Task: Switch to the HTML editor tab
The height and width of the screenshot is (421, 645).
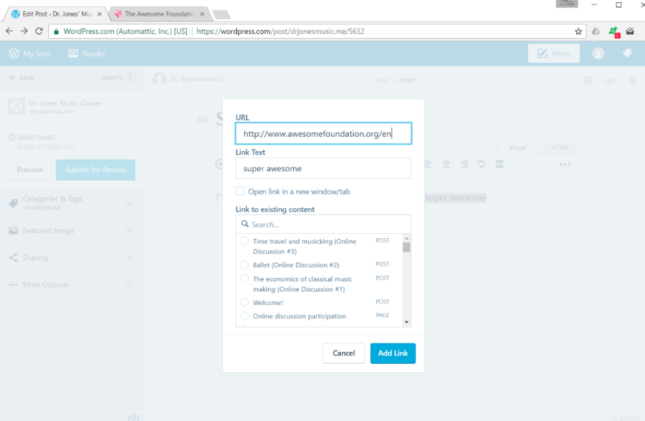Action: [559, 147]
